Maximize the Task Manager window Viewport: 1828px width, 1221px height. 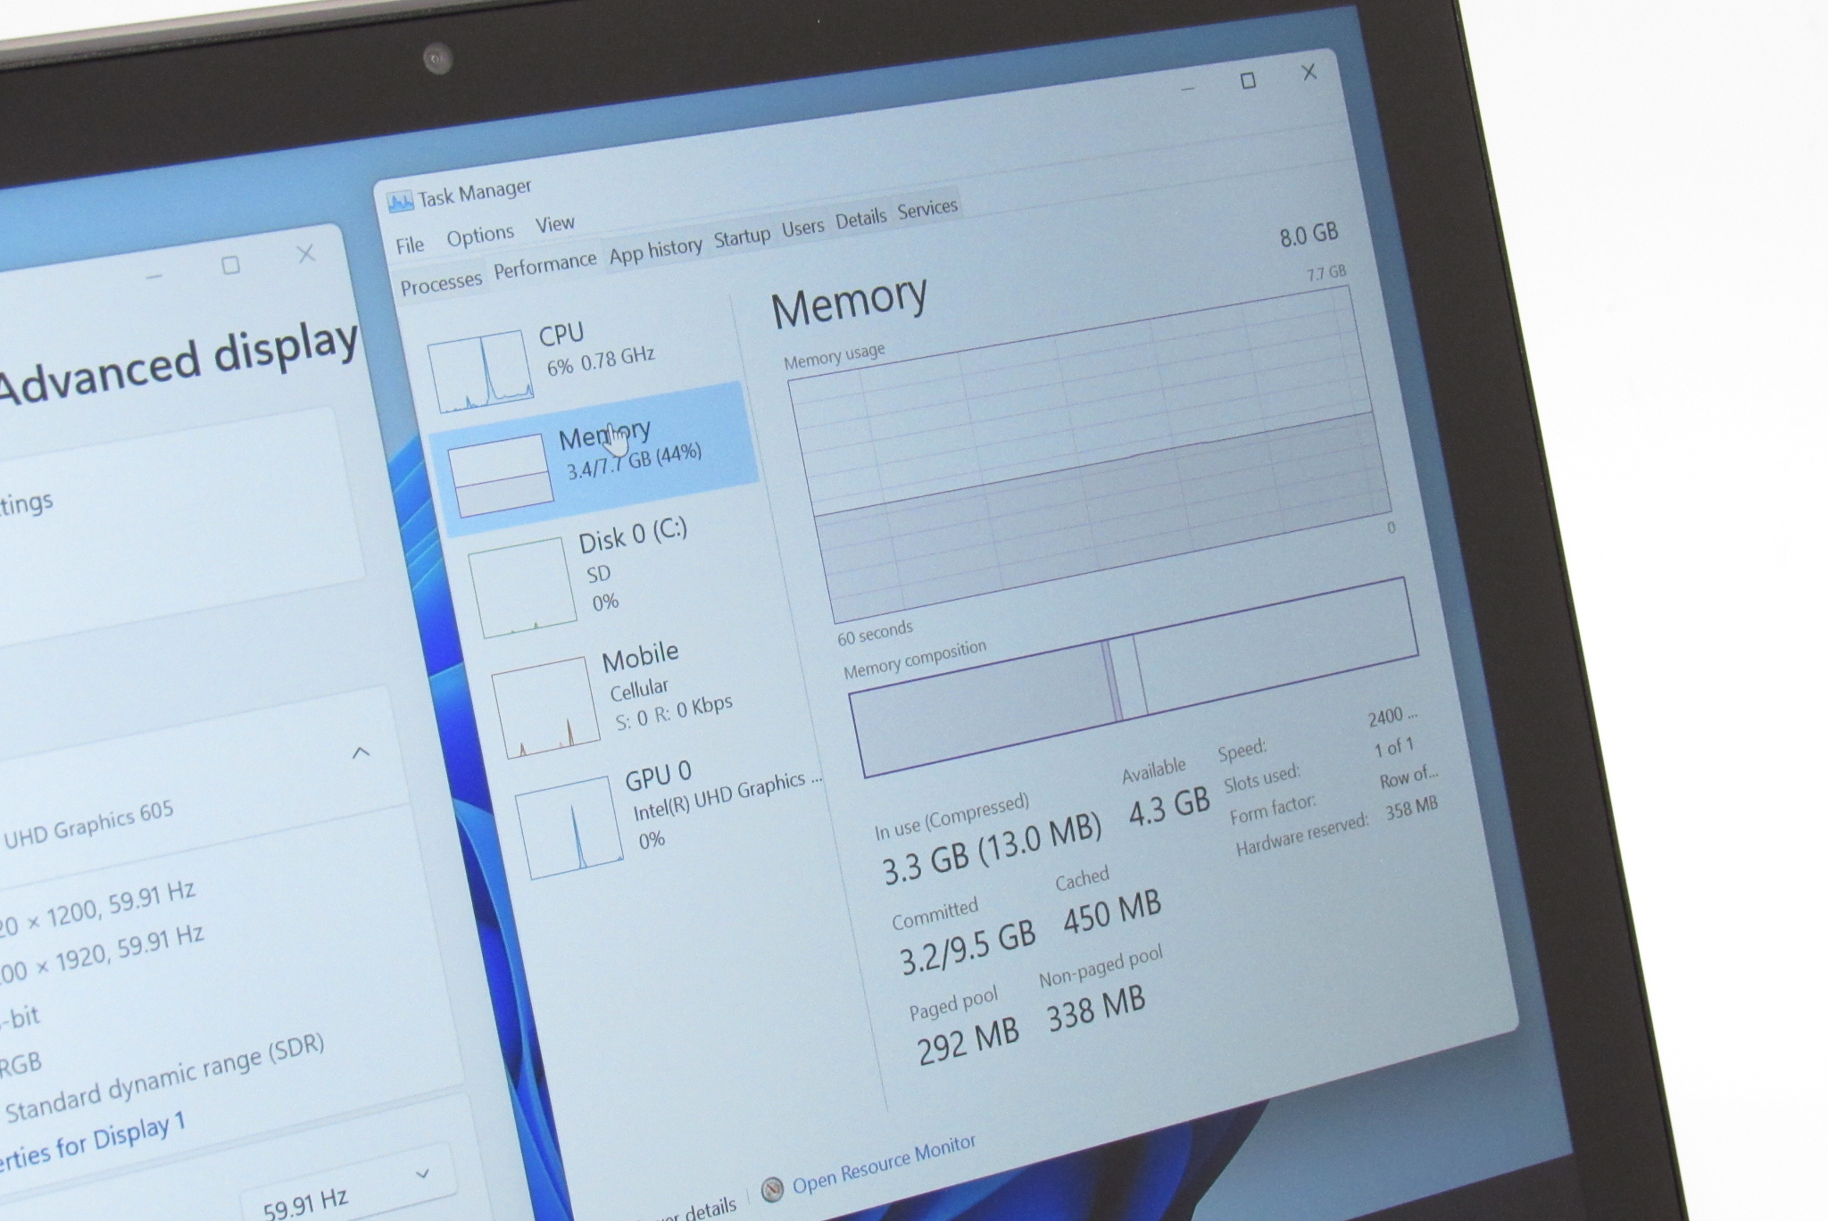(x=1248, y=81)
